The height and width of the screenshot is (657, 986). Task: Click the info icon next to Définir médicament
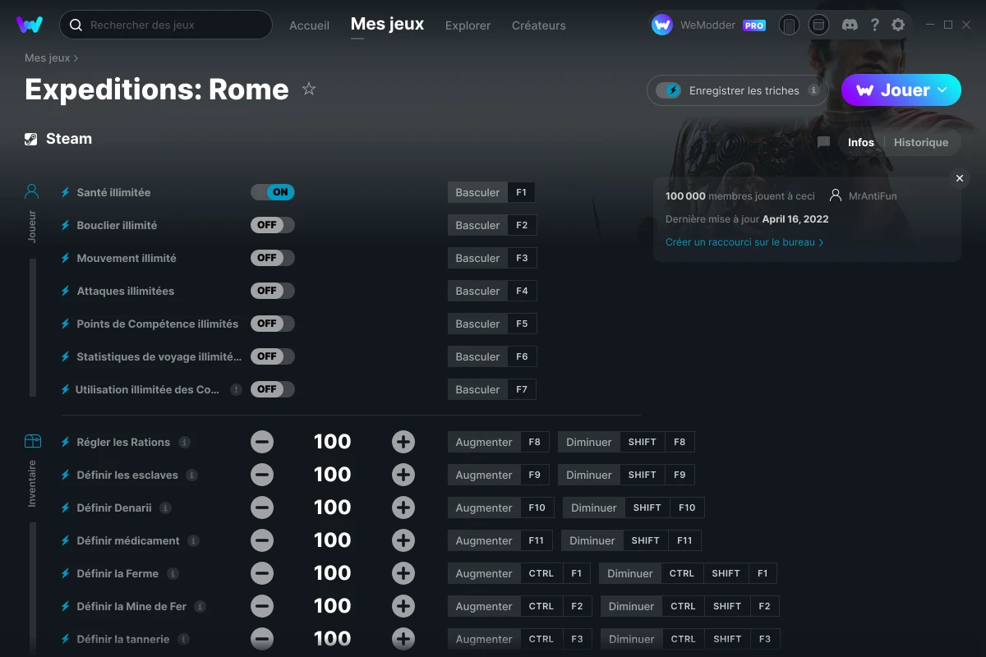[193, 540]
